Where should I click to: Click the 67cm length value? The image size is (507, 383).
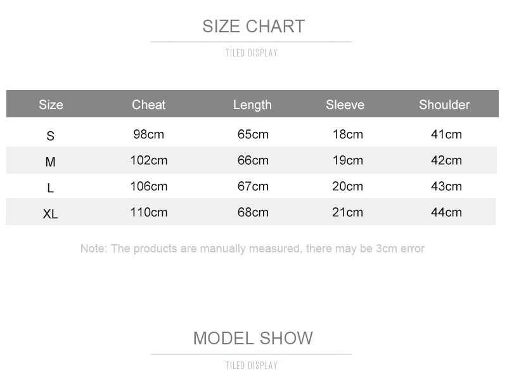[253, 186]
